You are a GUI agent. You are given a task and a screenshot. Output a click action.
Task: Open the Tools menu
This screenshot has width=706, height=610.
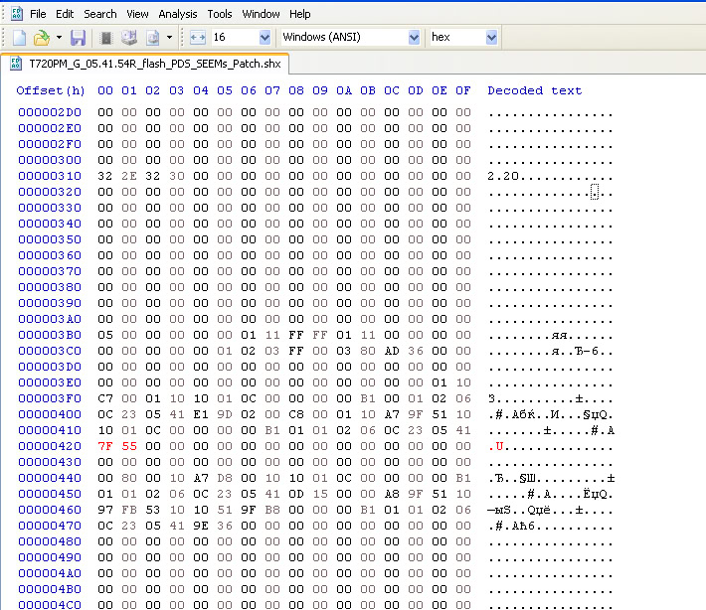(x=220, y=14)
